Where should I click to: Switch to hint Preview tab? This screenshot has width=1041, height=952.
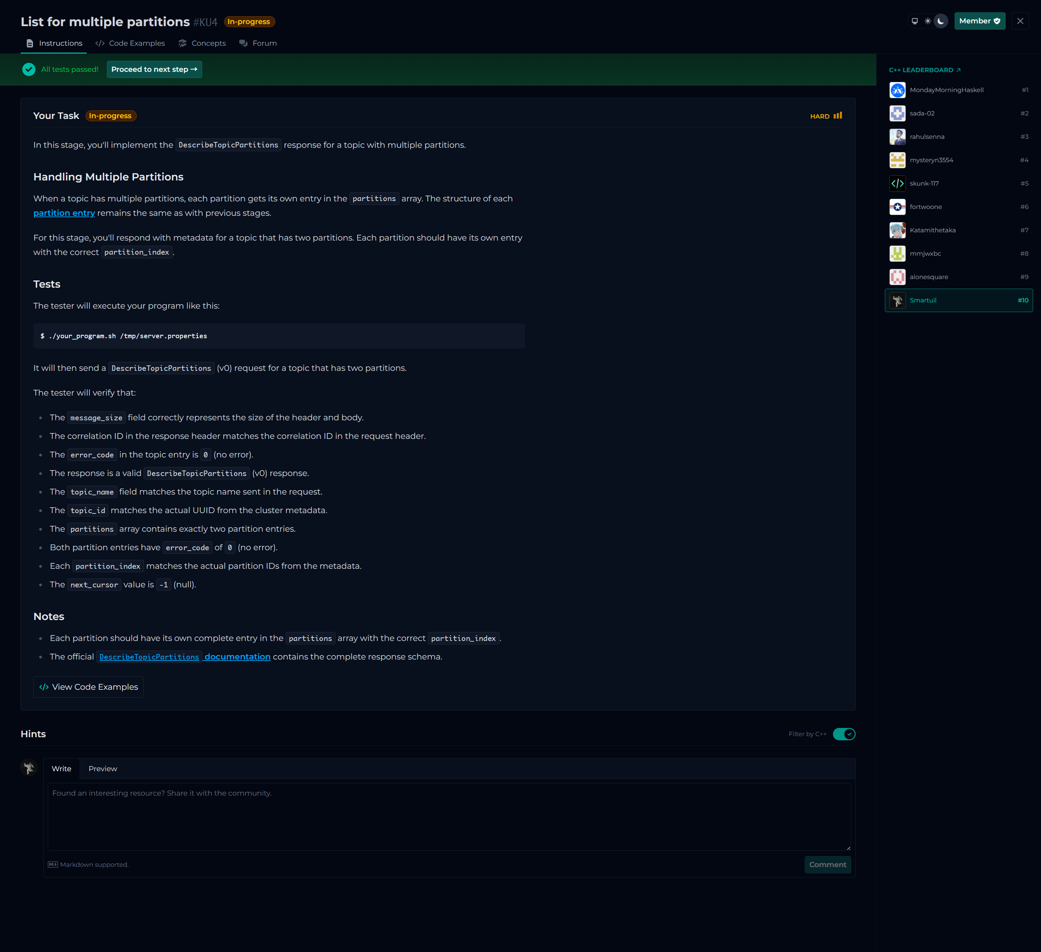tap(103, 769)
